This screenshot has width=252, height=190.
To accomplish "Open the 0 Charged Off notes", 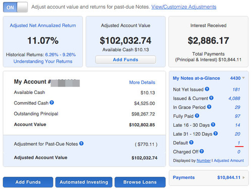I will [239, 152].
